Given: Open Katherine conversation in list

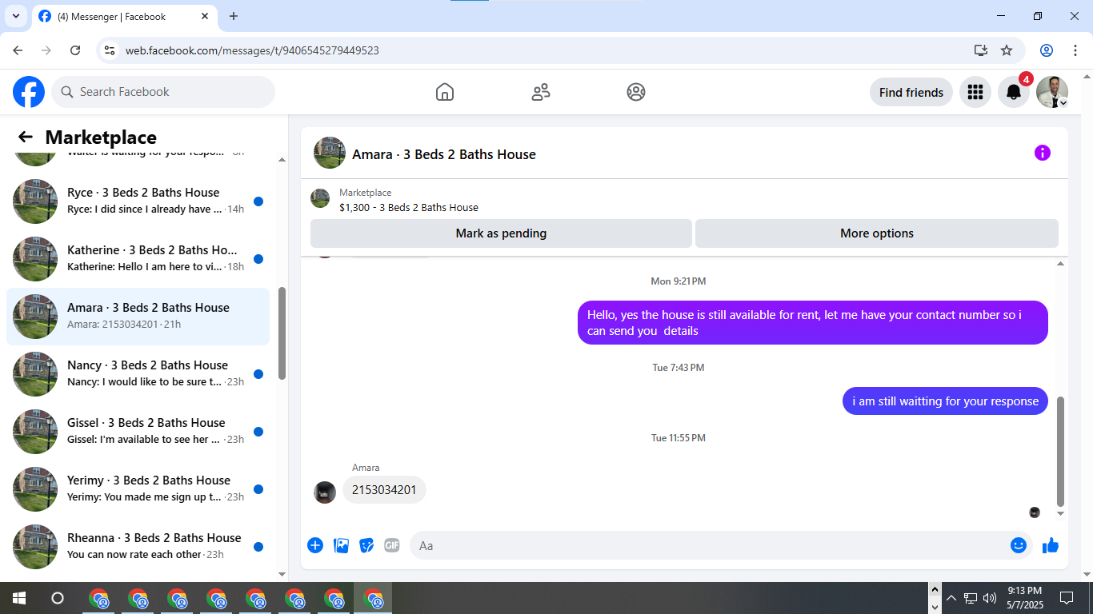Looking at the screenshot, I should tap(138, 259).
